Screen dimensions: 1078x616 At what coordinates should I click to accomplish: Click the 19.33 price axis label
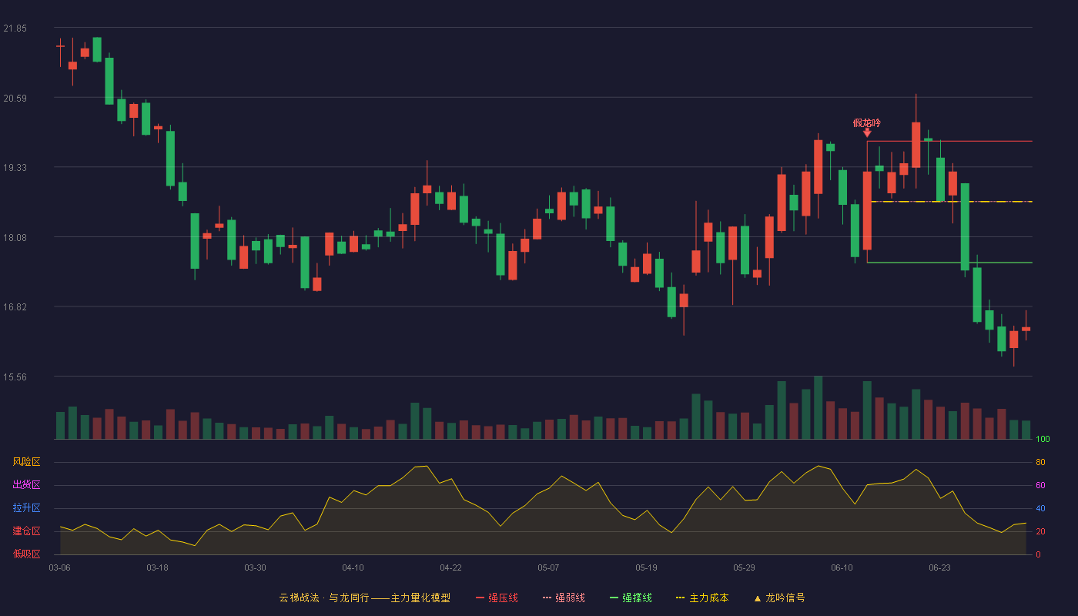(15, 168)
